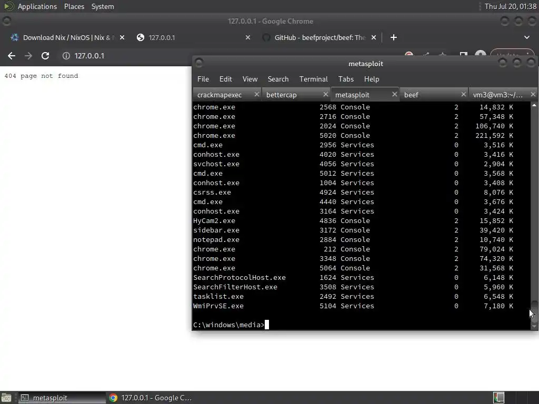Close the beef terminal tab

[463, 94]
